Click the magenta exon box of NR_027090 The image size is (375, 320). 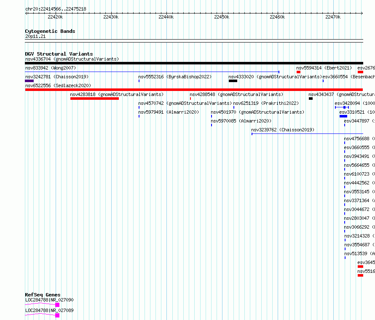point(57,305)
